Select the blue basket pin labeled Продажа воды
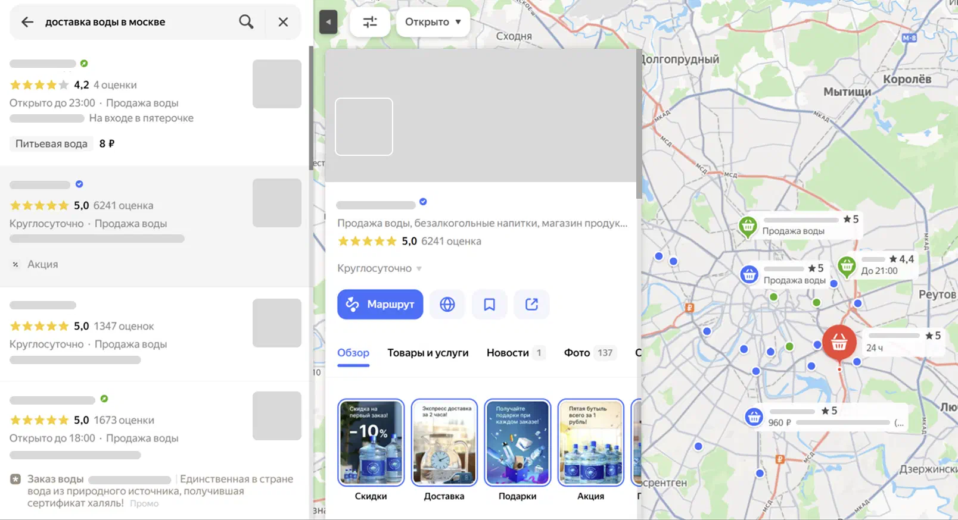Screen dimensions: 958x520 point(749,274)
